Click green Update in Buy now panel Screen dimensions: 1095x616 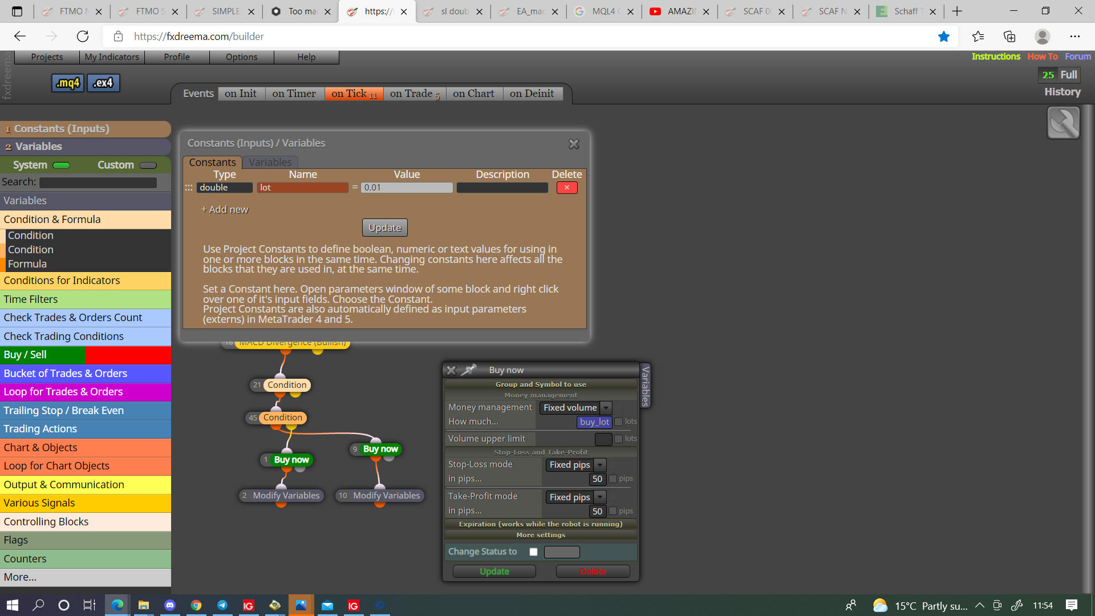494,572
